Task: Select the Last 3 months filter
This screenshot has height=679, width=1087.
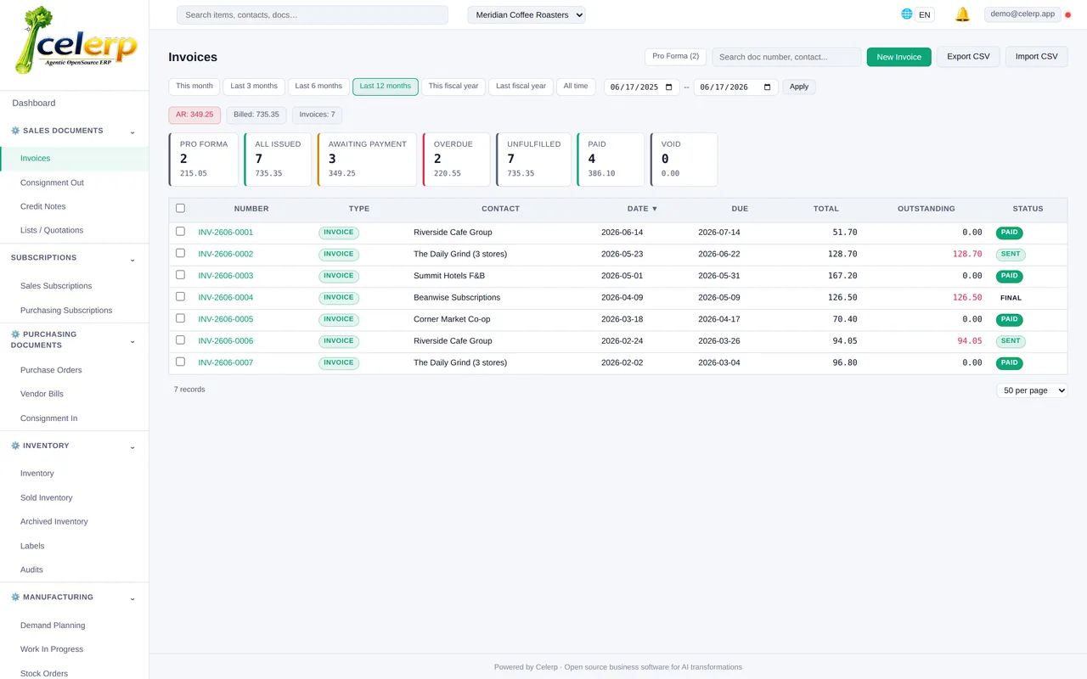Action: [x=254, y=87]
